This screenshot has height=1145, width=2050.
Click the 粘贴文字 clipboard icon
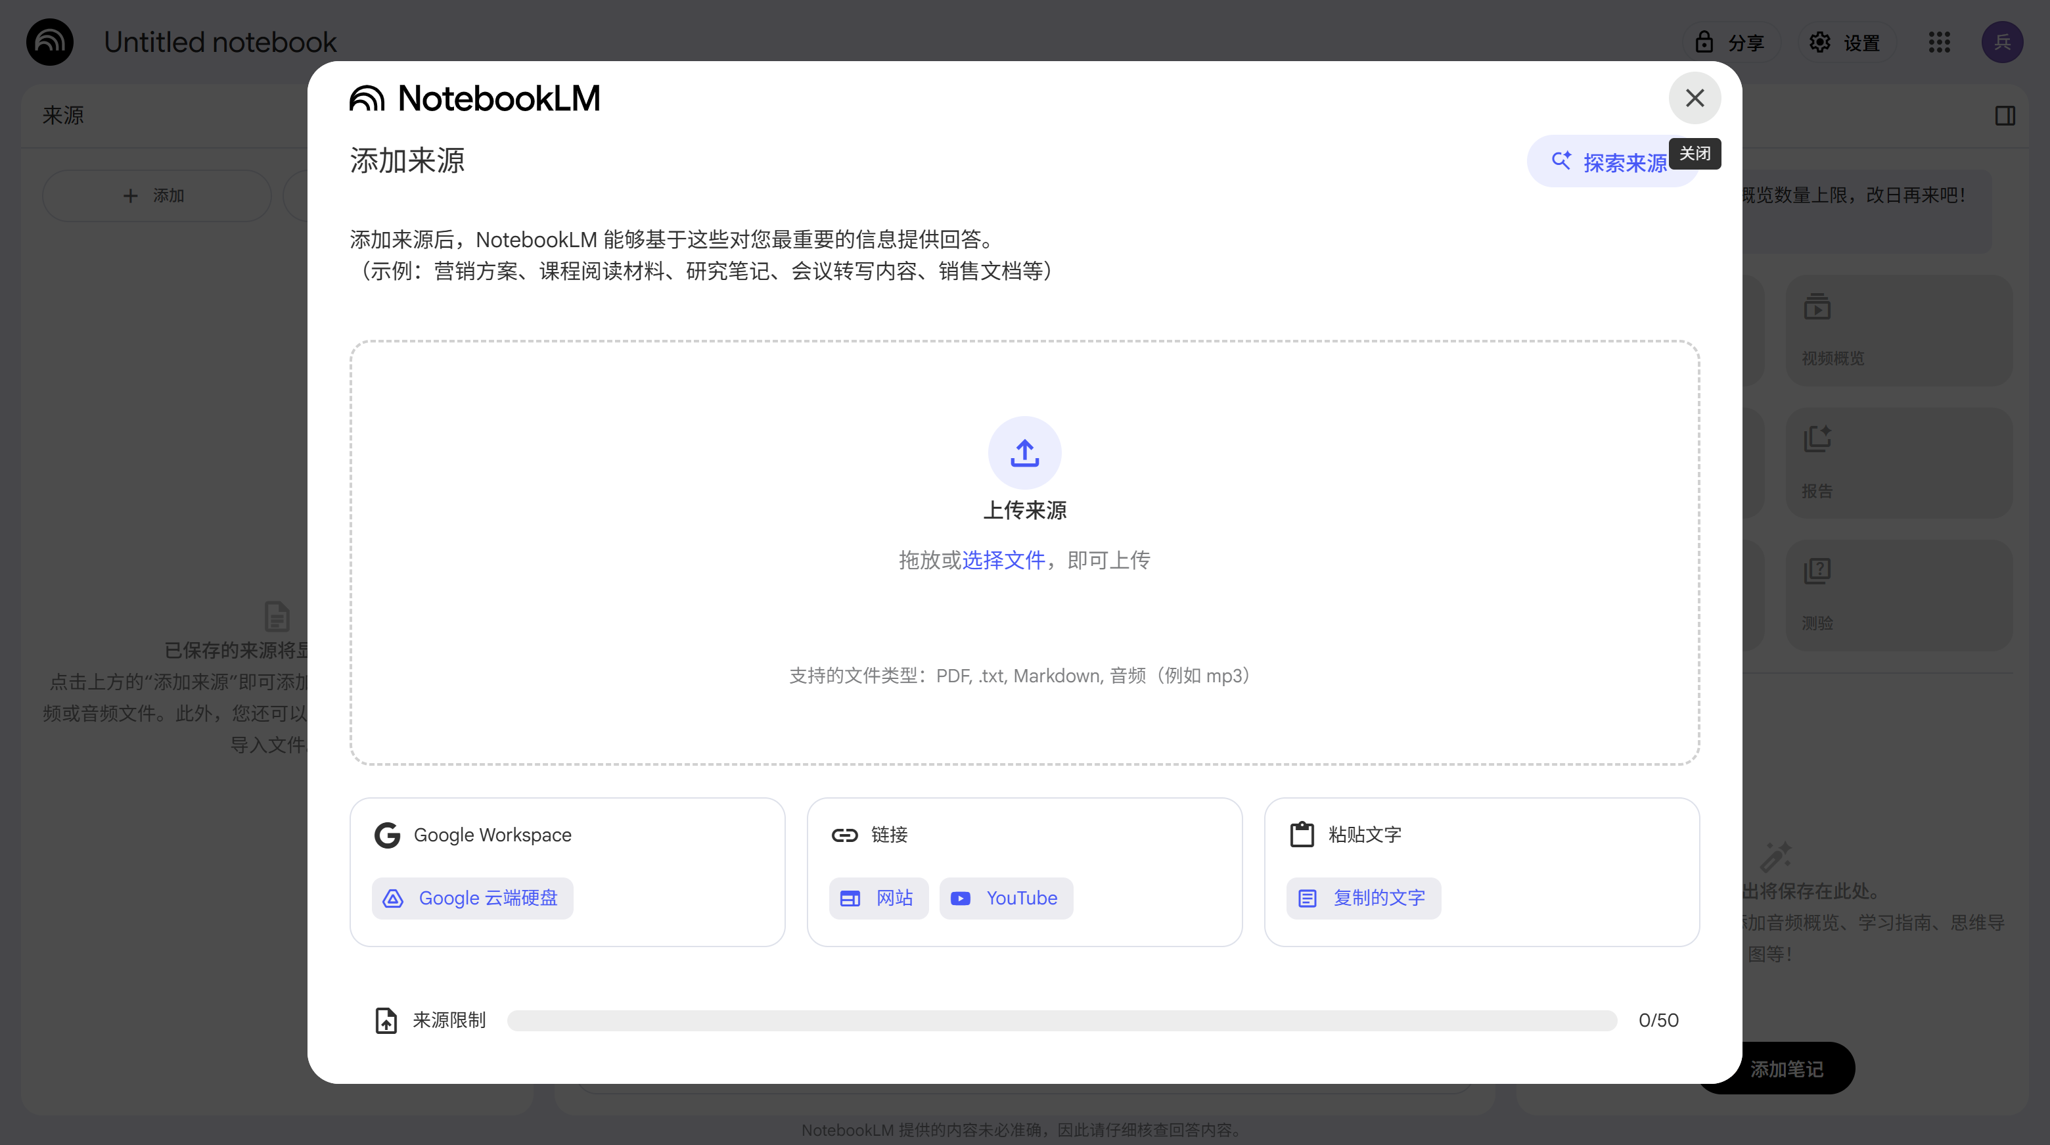click(1302, 835)
